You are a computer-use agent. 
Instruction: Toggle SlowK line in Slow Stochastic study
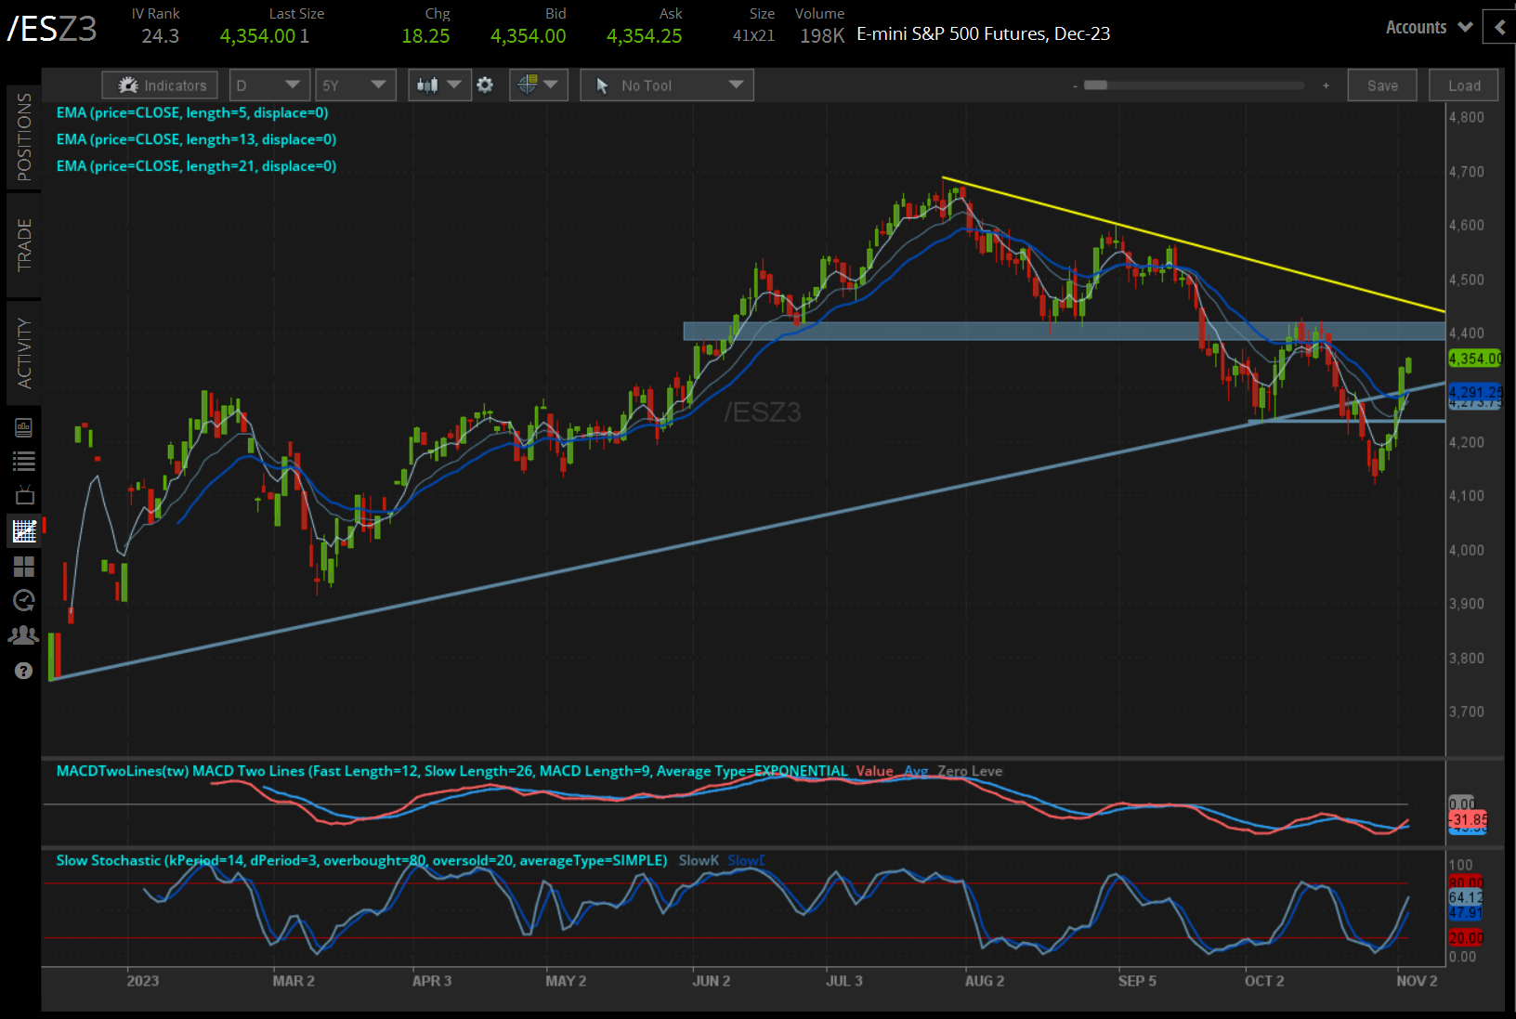pyautogui.click(x=698, y=860)
